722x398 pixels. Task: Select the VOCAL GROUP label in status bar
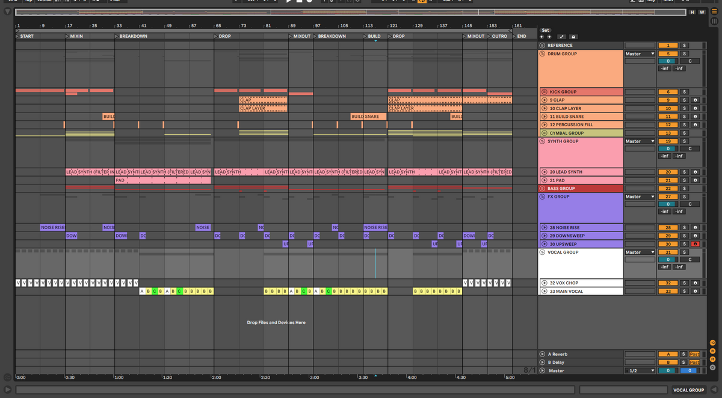point(688,390)
